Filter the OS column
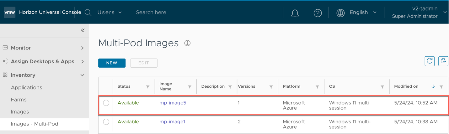The image size is (449, 134). click(x=382, y=87)
